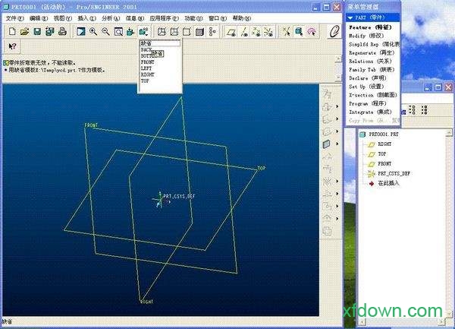Select FRONT datum plane in model tree
Screen dimensions: 455x329
click(x=384, y=164)
